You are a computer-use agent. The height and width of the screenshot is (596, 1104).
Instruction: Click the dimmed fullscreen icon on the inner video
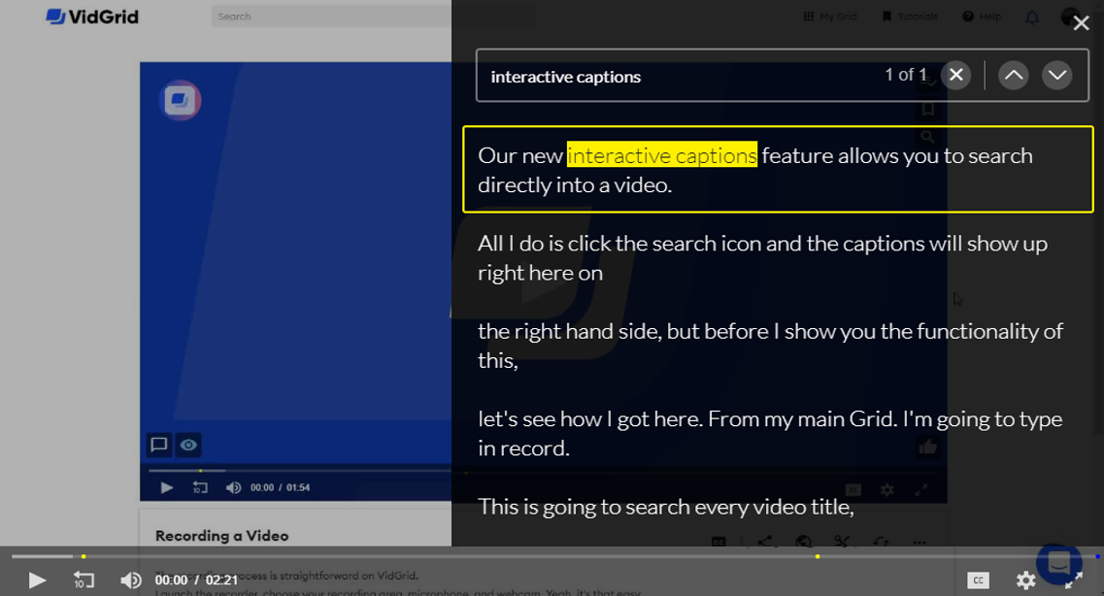pos(920,490)
